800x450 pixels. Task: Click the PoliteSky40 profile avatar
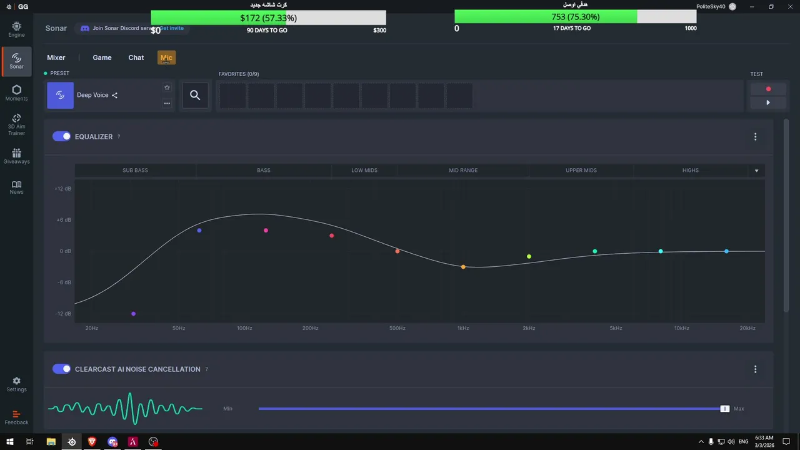coord(732,6)
